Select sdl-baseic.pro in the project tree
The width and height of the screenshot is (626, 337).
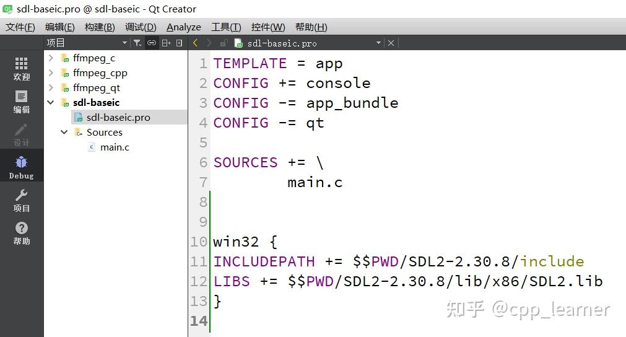118,117
